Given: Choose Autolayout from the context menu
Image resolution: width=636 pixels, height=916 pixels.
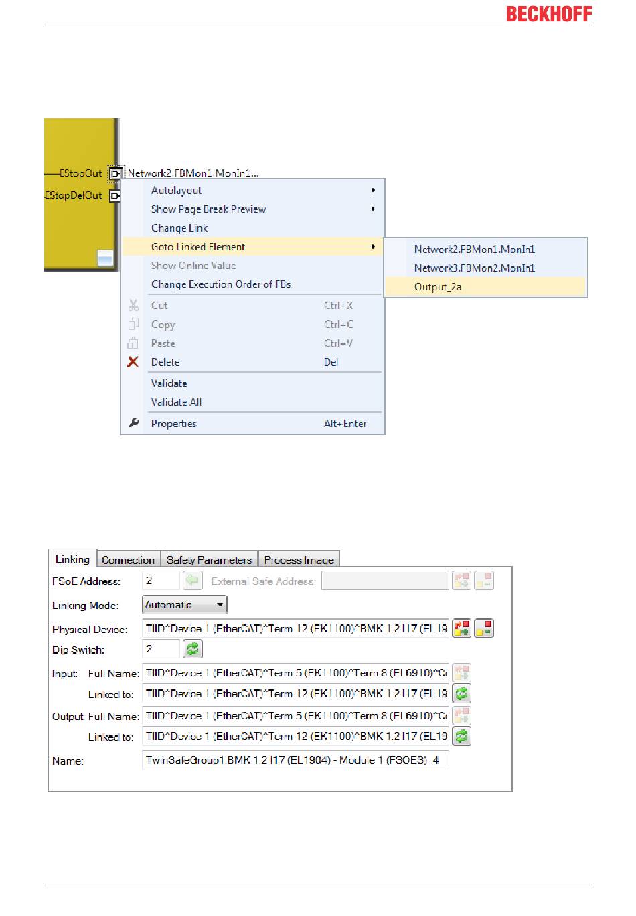Looking at the screenshot, I should click(253, 191).
